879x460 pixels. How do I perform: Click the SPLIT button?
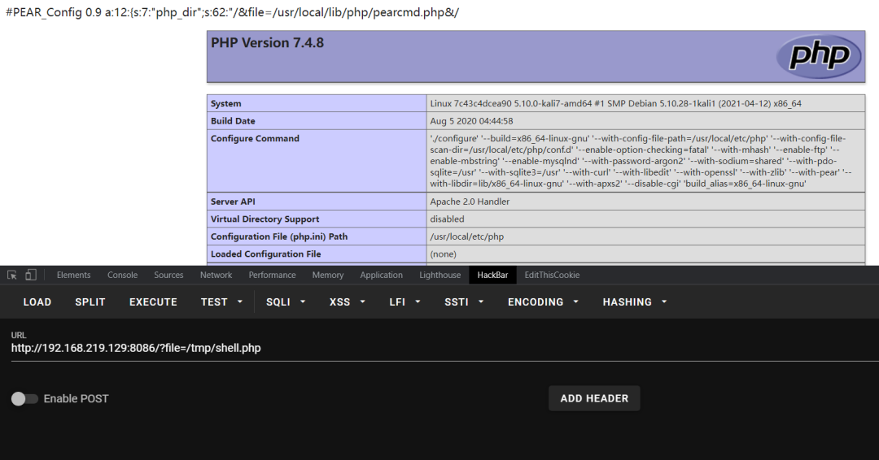tap(90, 302)
